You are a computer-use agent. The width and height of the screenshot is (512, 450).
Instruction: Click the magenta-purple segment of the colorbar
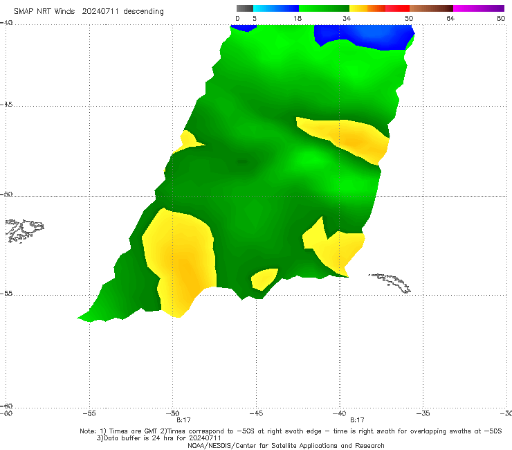[479, 8]
